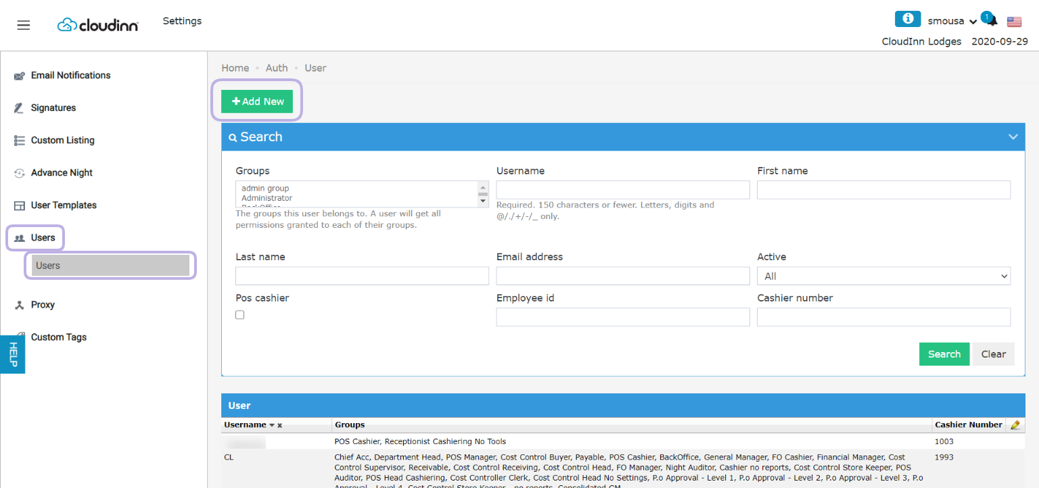The image size is (1039, 488).
Task: Click cashier number 1993 cell
Action: pyautogui.click(x=944, y=458)
